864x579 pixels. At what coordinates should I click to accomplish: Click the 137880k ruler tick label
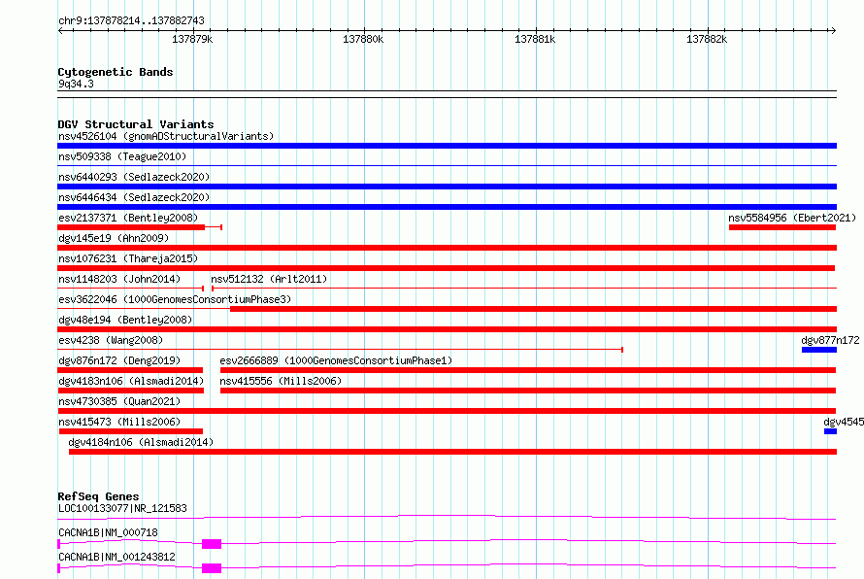pyautogui.click(x=362, y=39)
